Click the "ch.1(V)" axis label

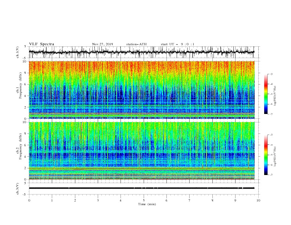tap(18, 52)
